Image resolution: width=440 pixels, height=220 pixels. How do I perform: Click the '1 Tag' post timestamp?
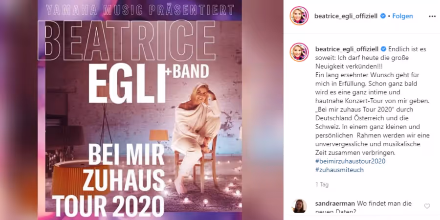322,185
